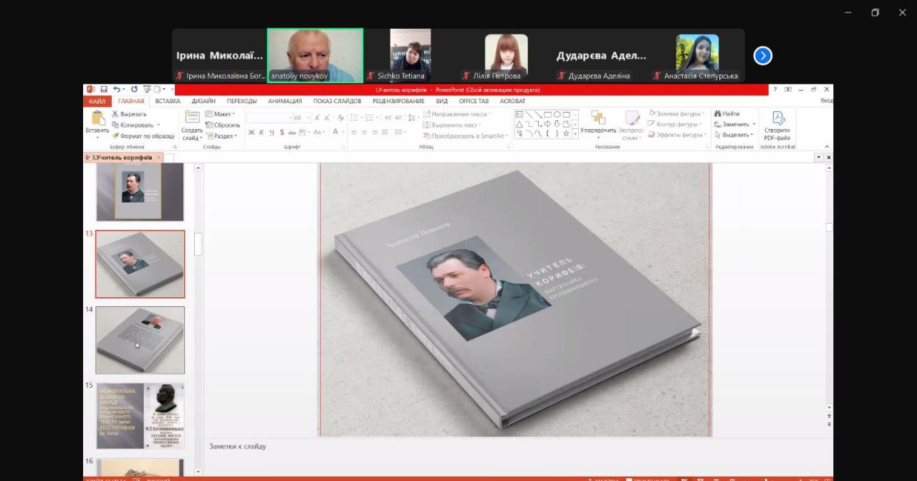Open ribbon display options icon
Viewport: 917px width, 481px height.
pyautogui.click(x=788, y=89)
